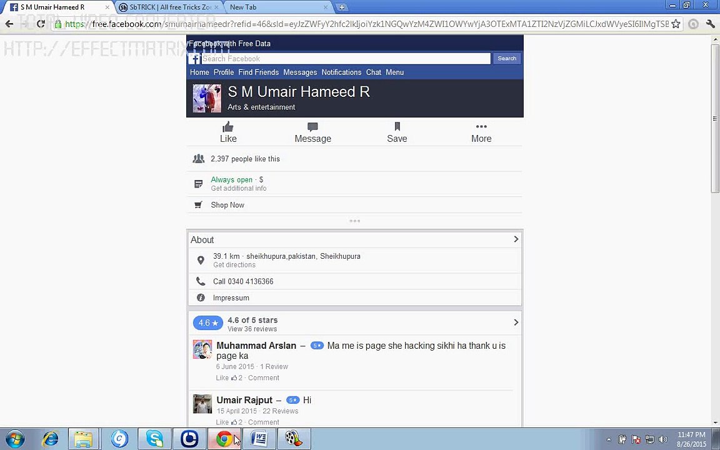
Task: Open the video converter film-reel taskbar icon
Action: [294, 439]
